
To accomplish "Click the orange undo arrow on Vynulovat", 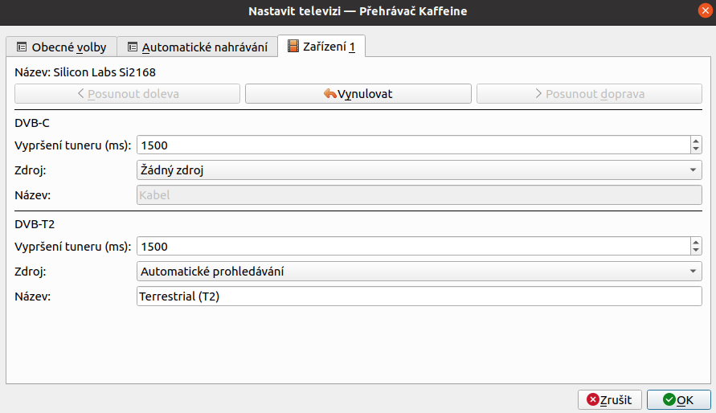I will 330,93.
